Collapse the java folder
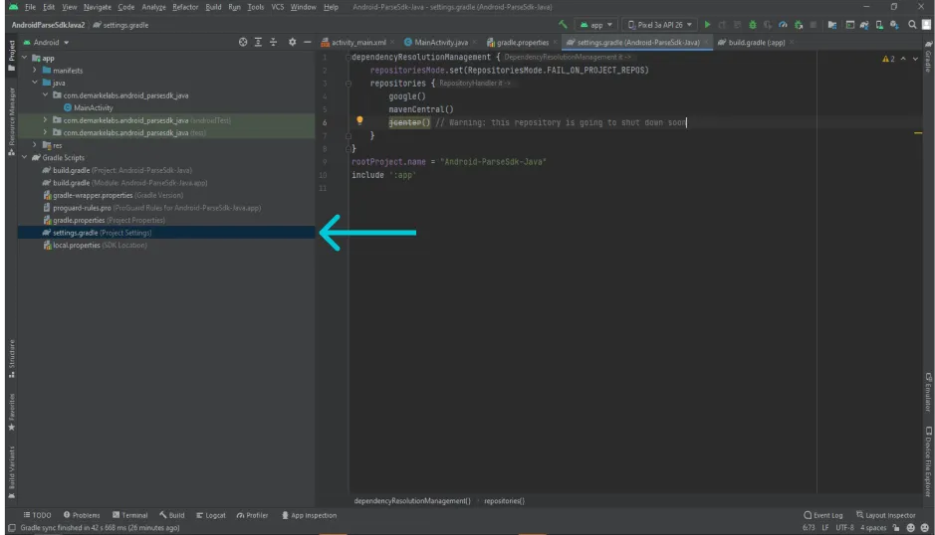935x535 pixels. pos(35,83)
